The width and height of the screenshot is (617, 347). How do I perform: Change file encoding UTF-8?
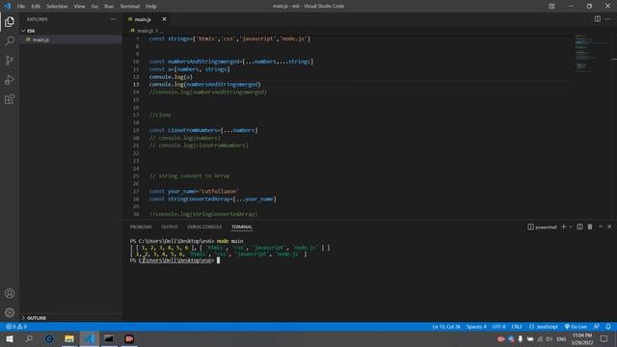pos(498,327)
